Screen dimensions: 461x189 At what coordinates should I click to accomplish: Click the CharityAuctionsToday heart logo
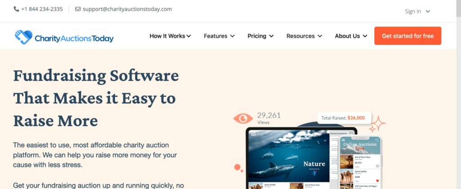23,37
